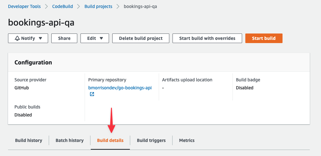Go to CodeBuild breadcrumb link
The width and height of the screenshot is (321, 156).
click(x=63, y=6)
